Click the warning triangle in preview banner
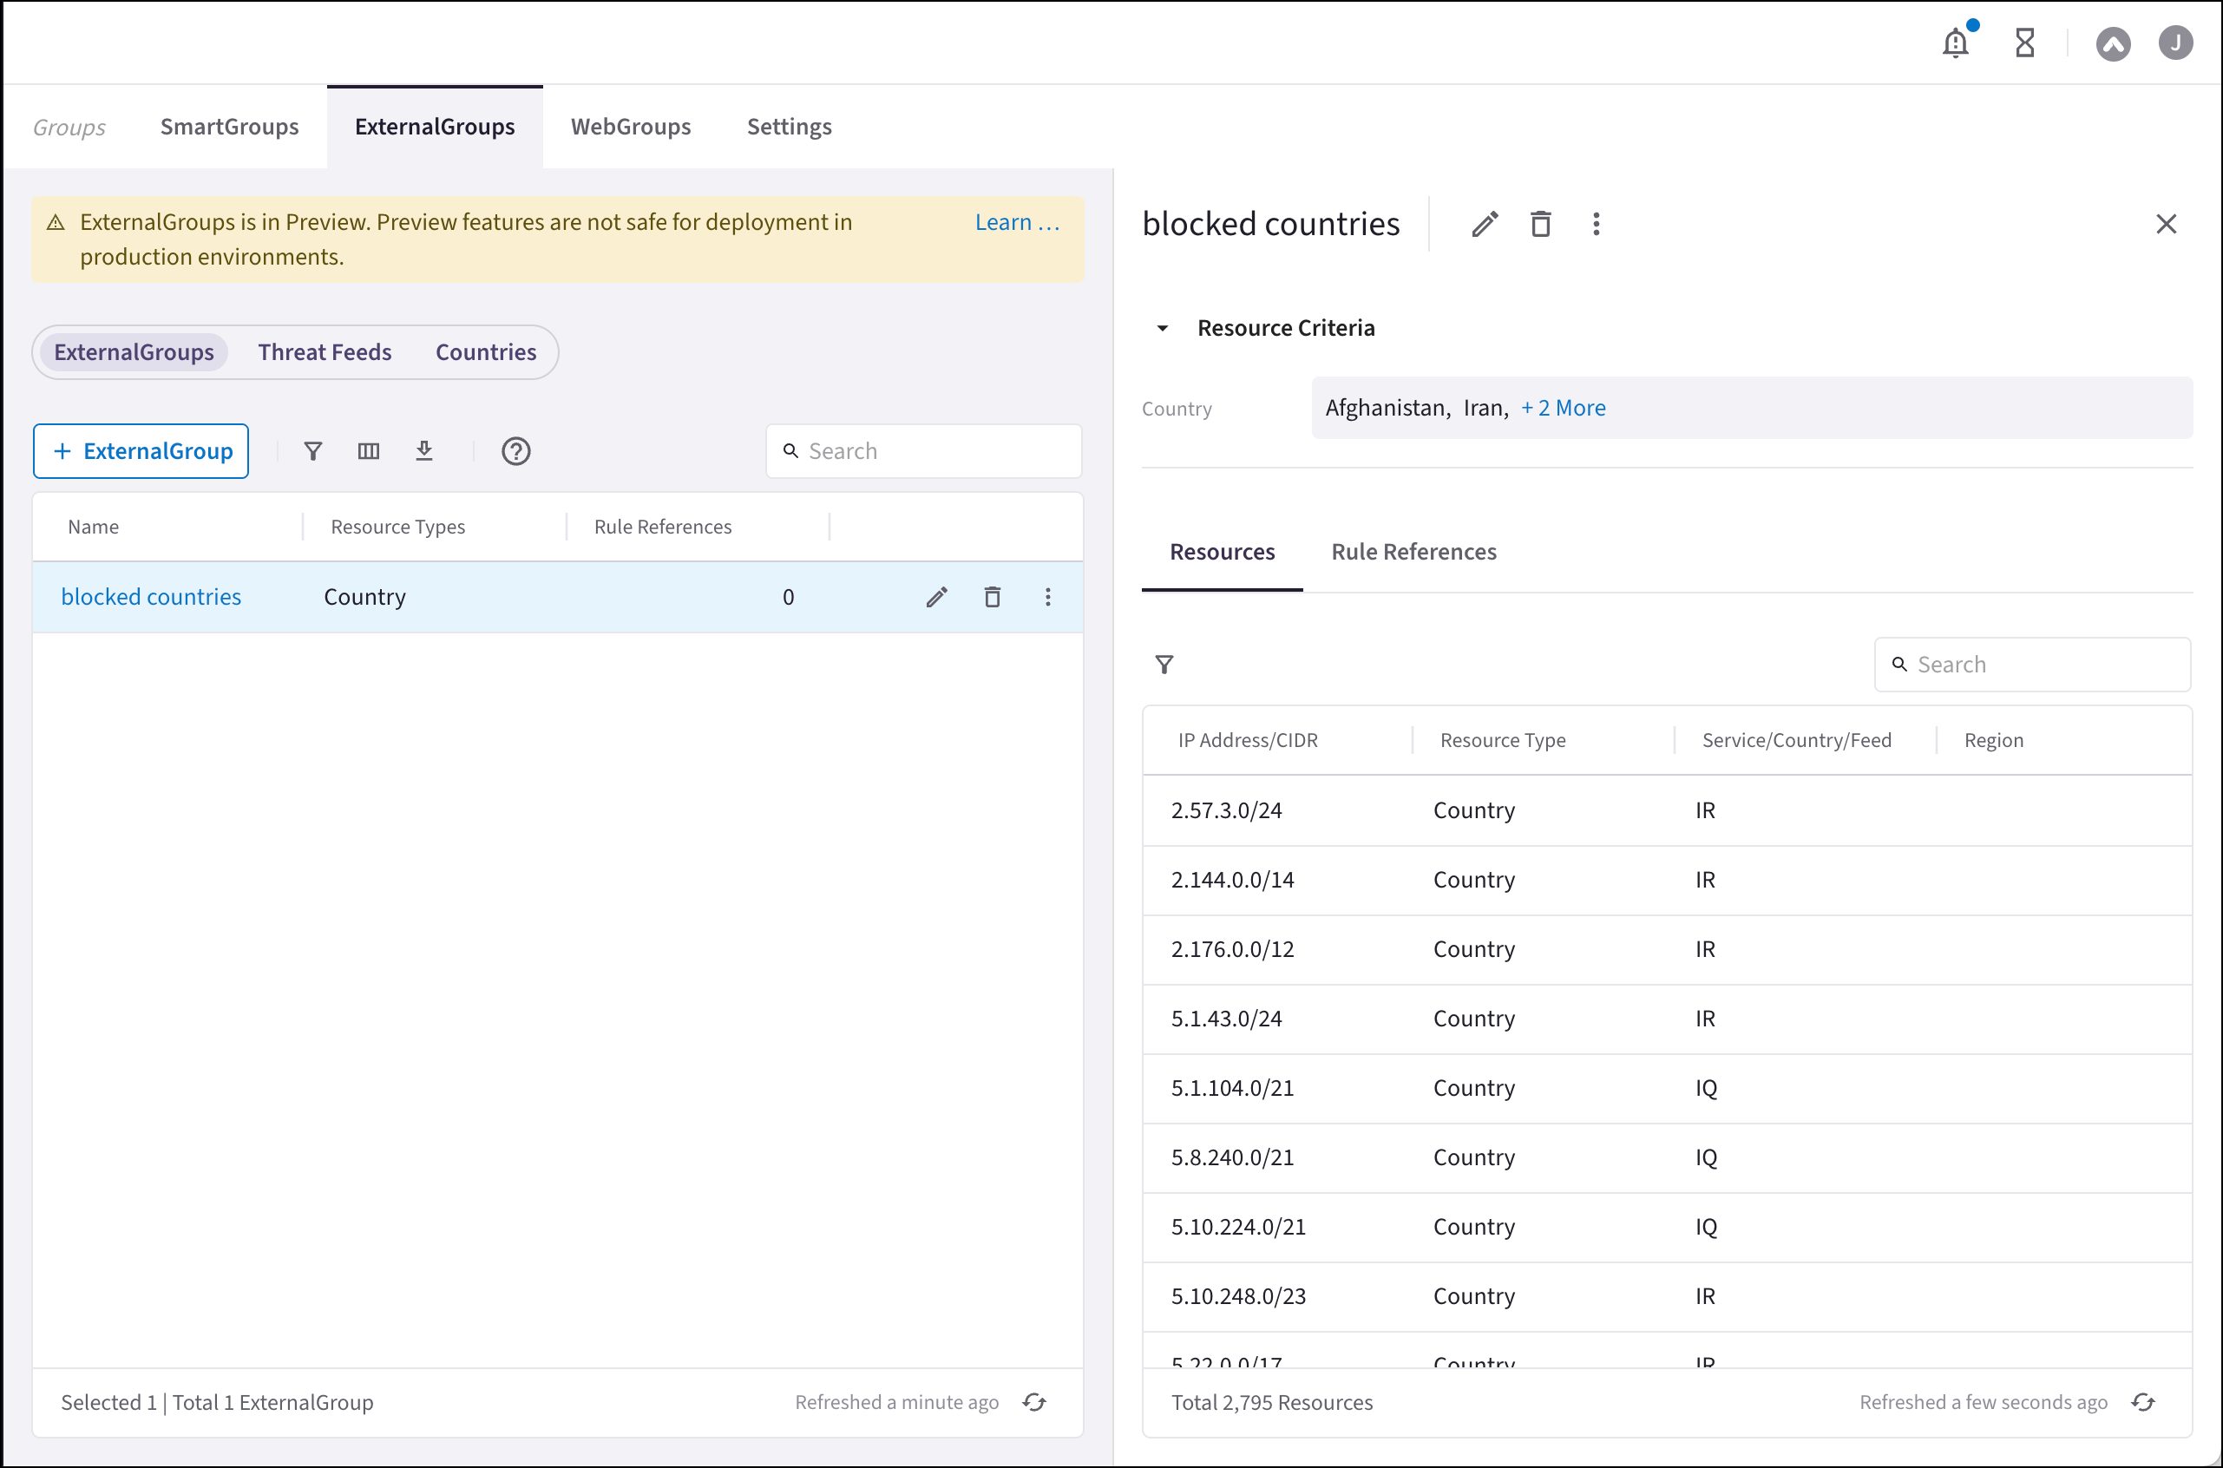 [x=56, y=223]
